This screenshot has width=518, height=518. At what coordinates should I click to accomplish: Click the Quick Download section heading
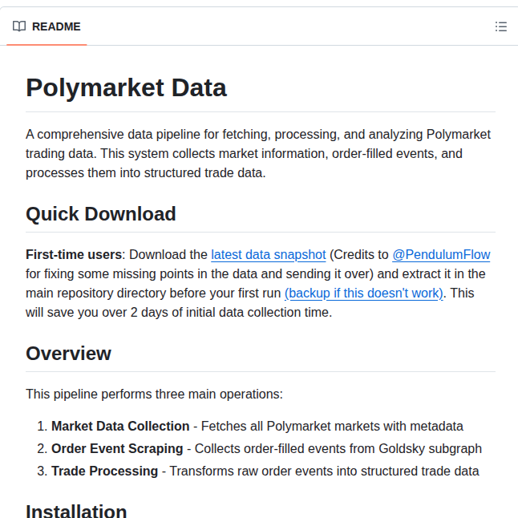(x=101, y=214)
